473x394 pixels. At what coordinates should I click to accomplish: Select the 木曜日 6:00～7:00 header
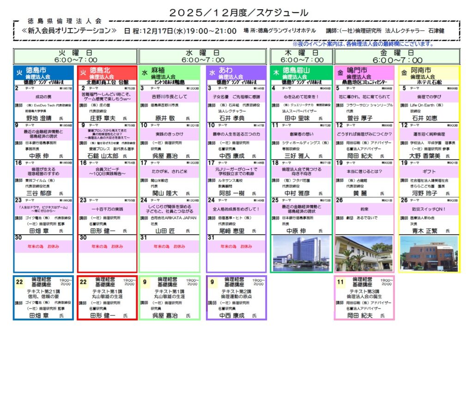[301, 56]
